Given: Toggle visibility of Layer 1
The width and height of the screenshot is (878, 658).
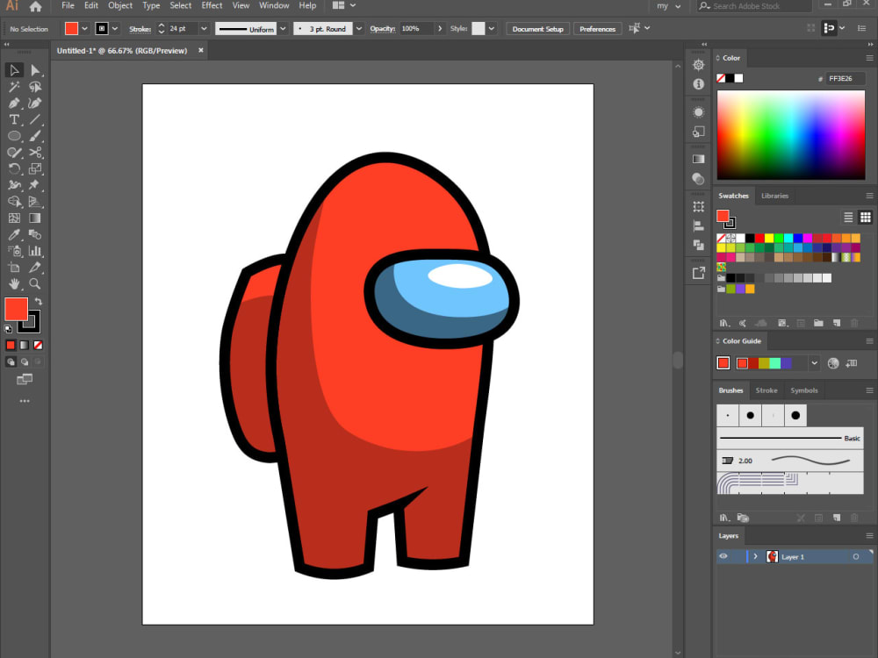Looking at the screenshot, I should 723,557.
